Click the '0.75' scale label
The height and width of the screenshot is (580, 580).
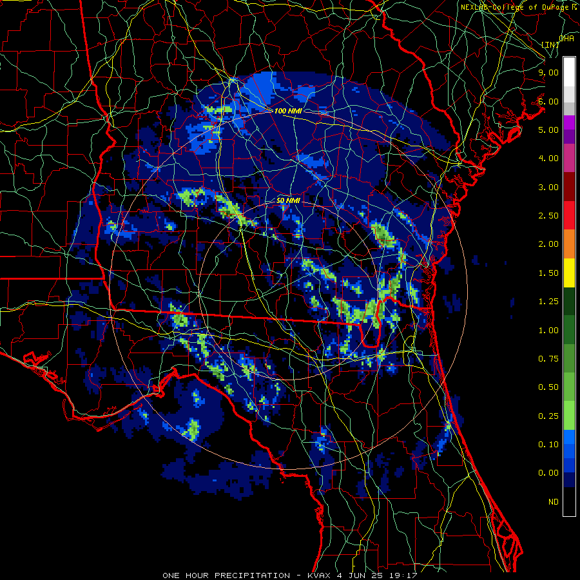pos(548,359)
